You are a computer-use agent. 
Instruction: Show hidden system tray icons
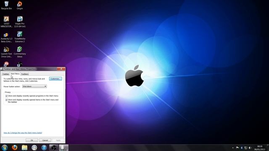coord(233,148)
